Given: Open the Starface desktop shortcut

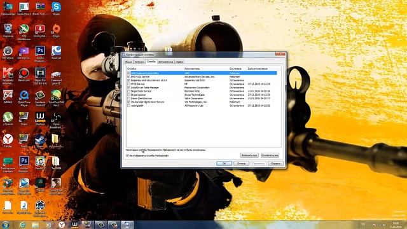Looking at the screenshot, I should [x=40, y=119].
